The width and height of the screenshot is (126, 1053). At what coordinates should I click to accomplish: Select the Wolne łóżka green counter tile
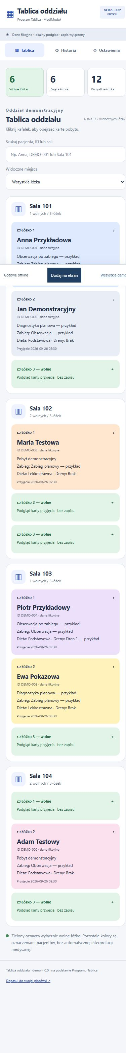click(25, 82)
